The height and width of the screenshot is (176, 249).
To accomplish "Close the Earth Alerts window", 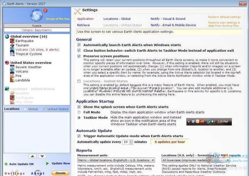I will [243, 3].
